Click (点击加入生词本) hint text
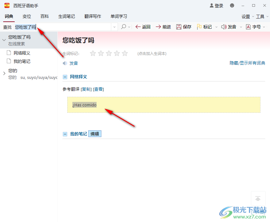This screenshot has height=222, width=270. pyautogui.click(x=152, y=54)
